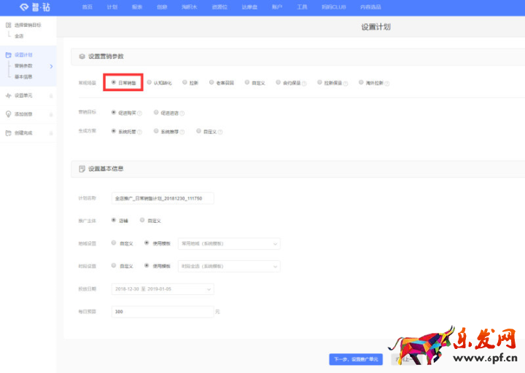Image resolution: width=525 pixels, height=373 pixels.
Task: Open 工具 in the top navigation
Action: coord(302,7)
